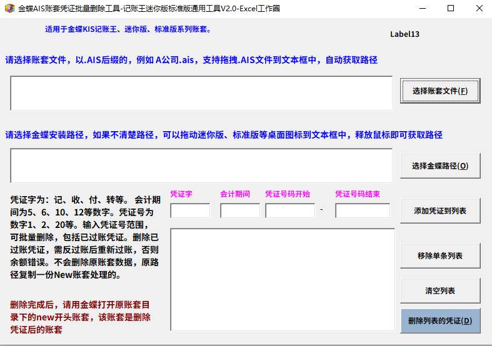492x346 pixels.
Task: Click the 凭证号码结束 input field
Action: 363,210
